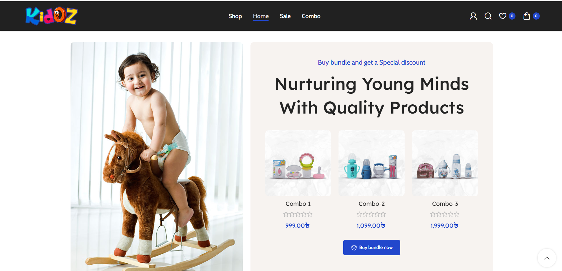Open the Combo-3 product title link

445,204
